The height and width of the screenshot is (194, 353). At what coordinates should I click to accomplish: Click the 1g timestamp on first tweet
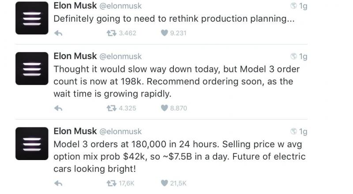[303, 6]
